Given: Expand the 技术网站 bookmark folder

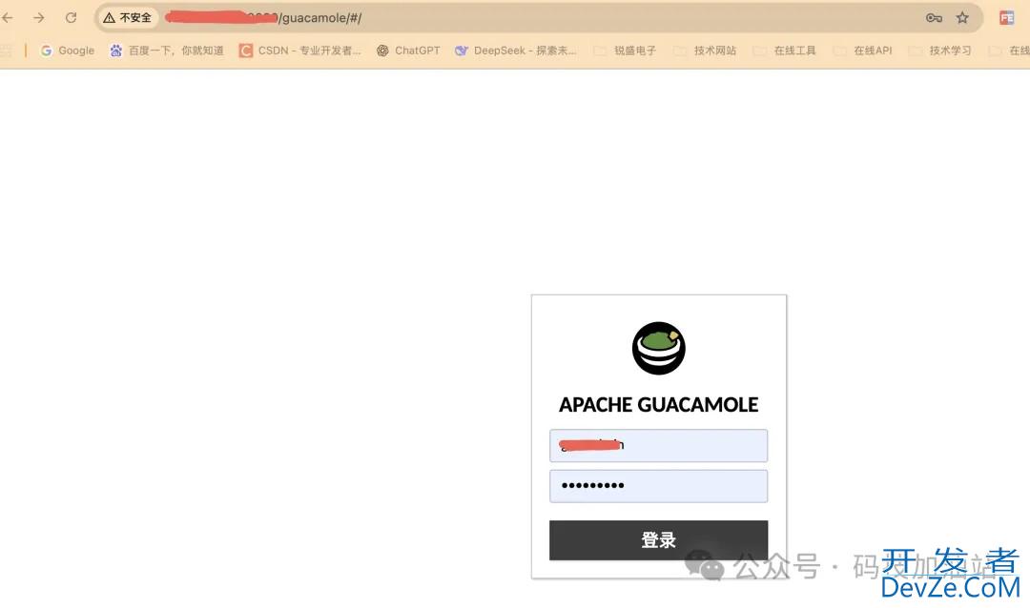Looking at the screenshot, I should (706, 51).
